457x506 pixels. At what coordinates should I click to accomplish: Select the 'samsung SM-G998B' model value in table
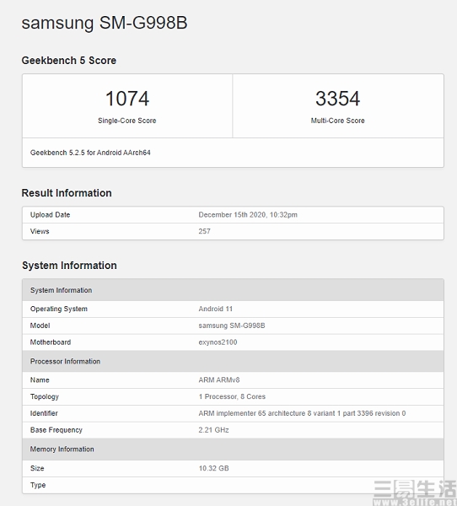[232, 326]
